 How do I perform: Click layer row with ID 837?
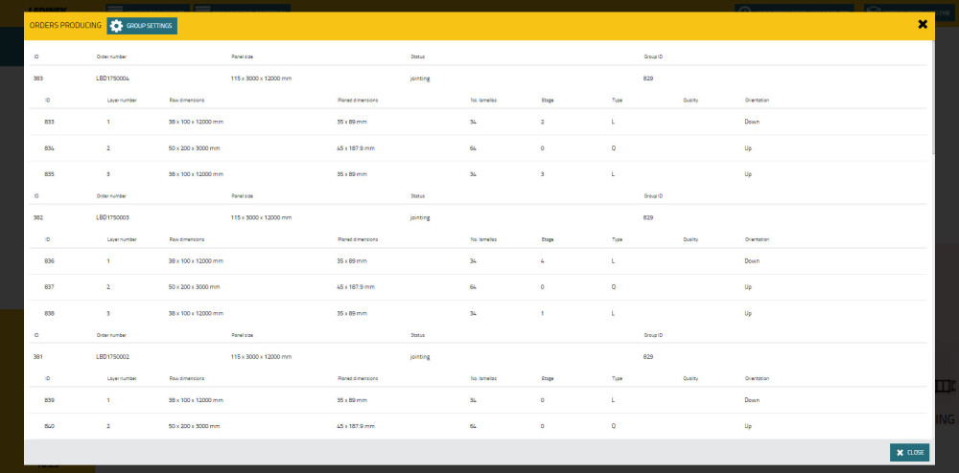pos(49,287)
